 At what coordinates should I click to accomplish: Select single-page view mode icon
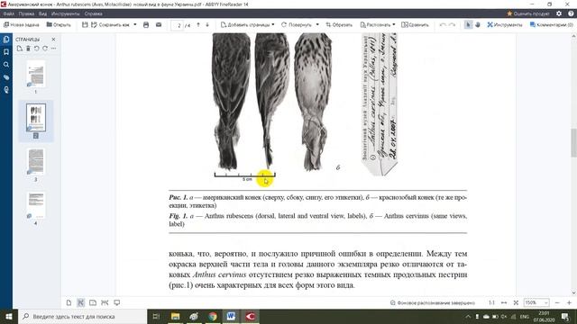click(69, 302)
